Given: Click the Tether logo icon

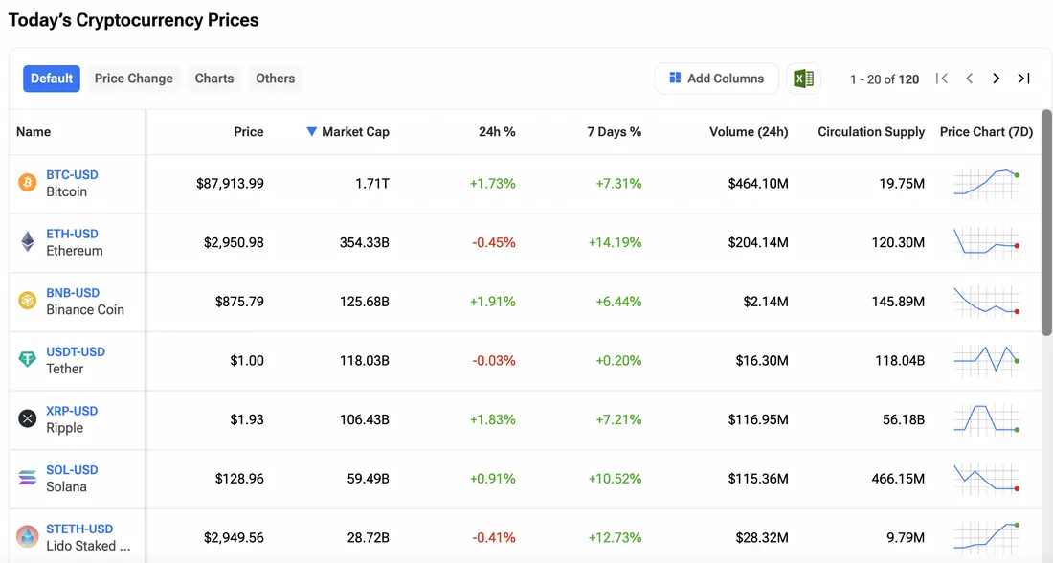Looking at the screenshot, I should [x=28, y=360].
